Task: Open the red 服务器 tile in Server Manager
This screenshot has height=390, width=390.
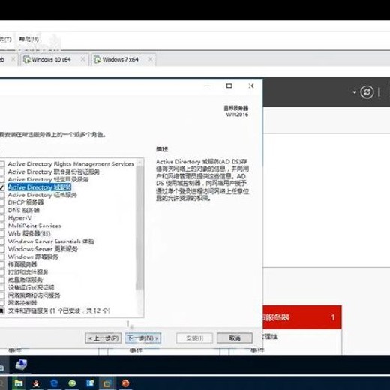Action: (x=302, y=317)
